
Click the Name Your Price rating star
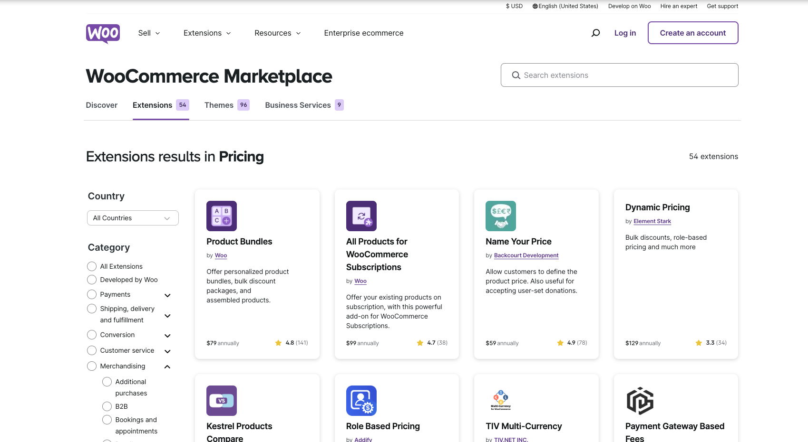560,343
